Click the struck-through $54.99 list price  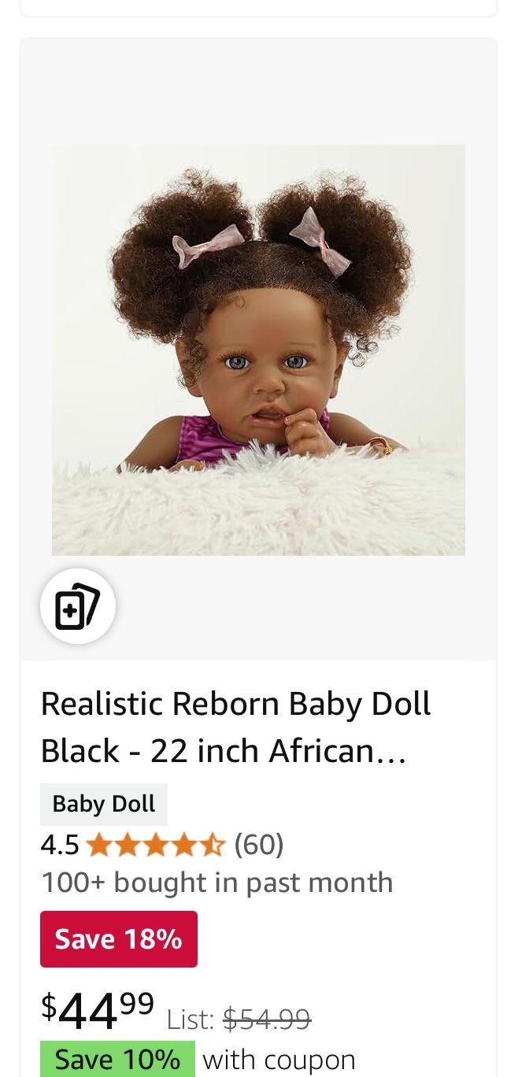click(x=267, y=1020)
